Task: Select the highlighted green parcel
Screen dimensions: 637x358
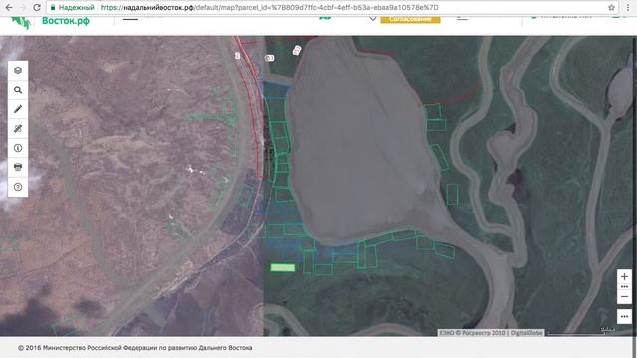Action: tap(283, 268)
